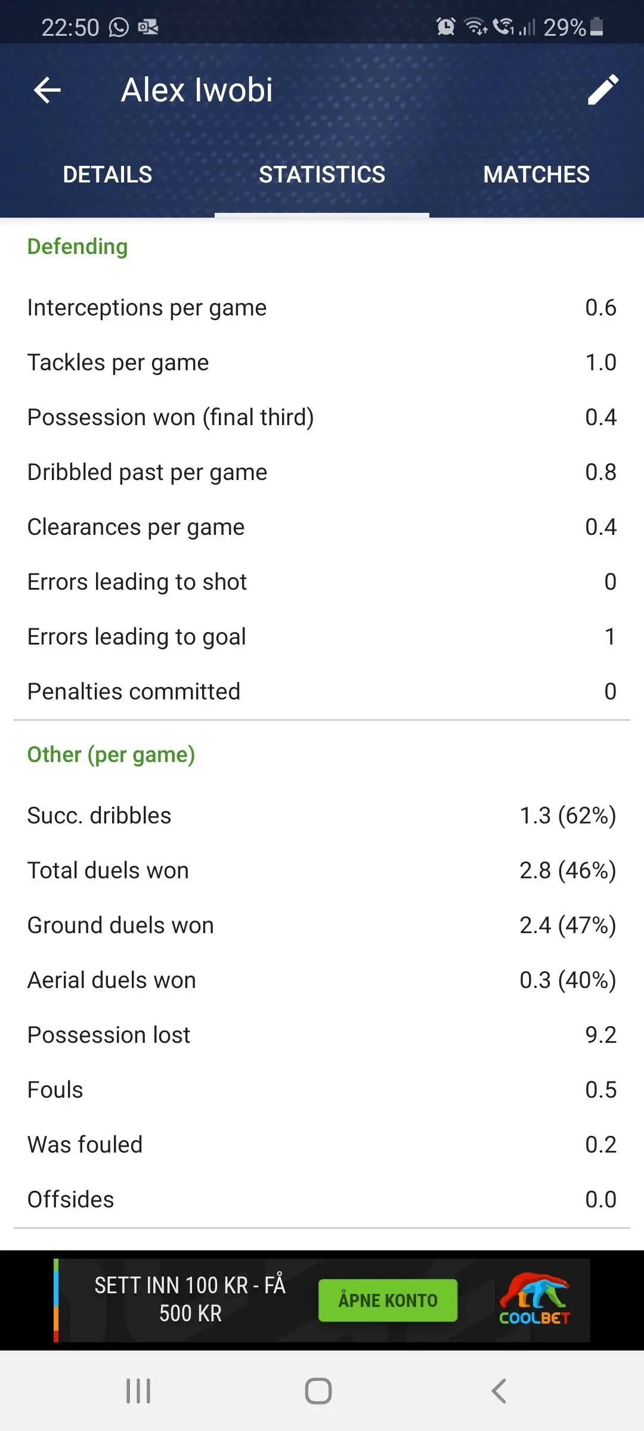
Task: Switch to the Details tab
Action: [x=107, y=175]
